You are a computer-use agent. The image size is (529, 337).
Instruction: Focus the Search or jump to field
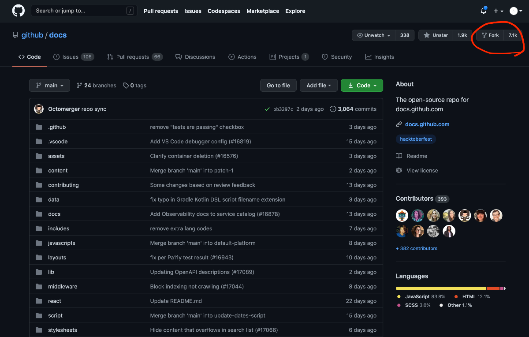(x=84, y=11)
